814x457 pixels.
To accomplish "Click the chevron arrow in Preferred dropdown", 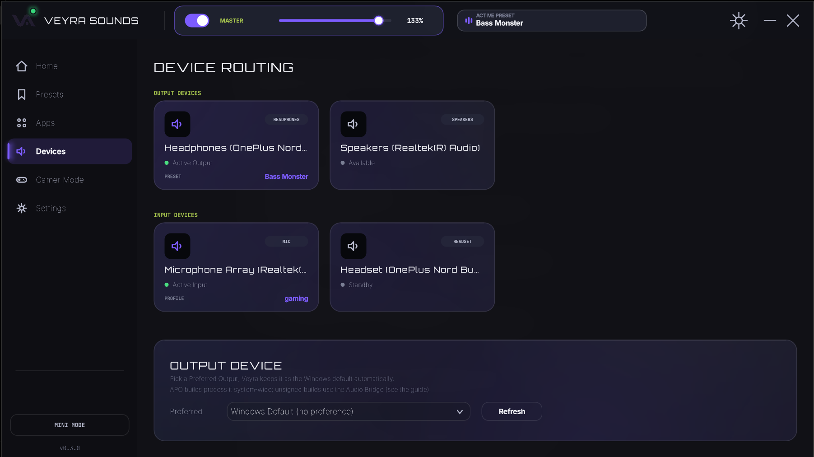I will click(460, 412).
